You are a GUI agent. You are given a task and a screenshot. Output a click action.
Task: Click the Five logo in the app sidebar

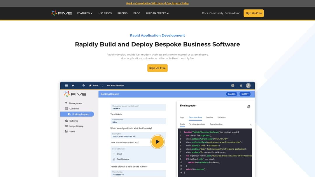pos(75,94)
